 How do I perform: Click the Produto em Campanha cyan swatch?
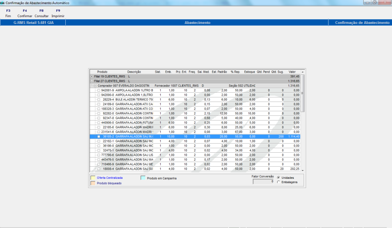pos(143,178)
